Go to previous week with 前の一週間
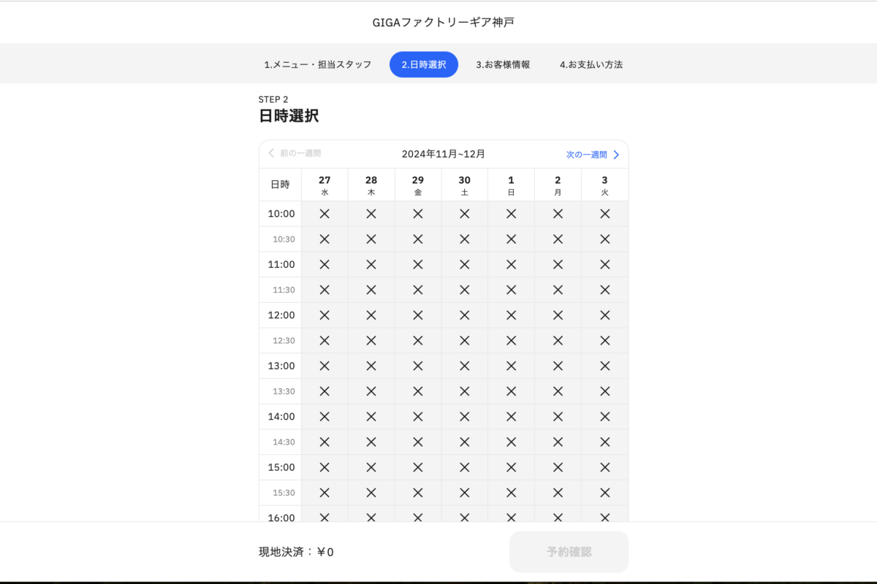Image resolution: width=877 pixels, height=584 pixels. tap(300, 153)
